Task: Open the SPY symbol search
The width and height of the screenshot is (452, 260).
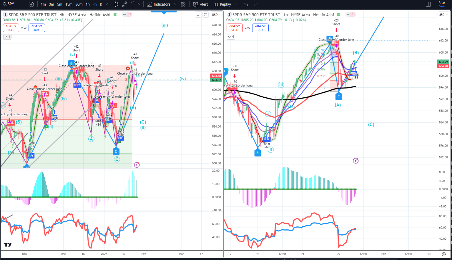Action: pos(9,4)
